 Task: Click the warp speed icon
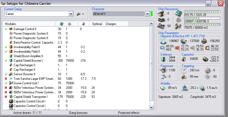[x=202, y=88]
